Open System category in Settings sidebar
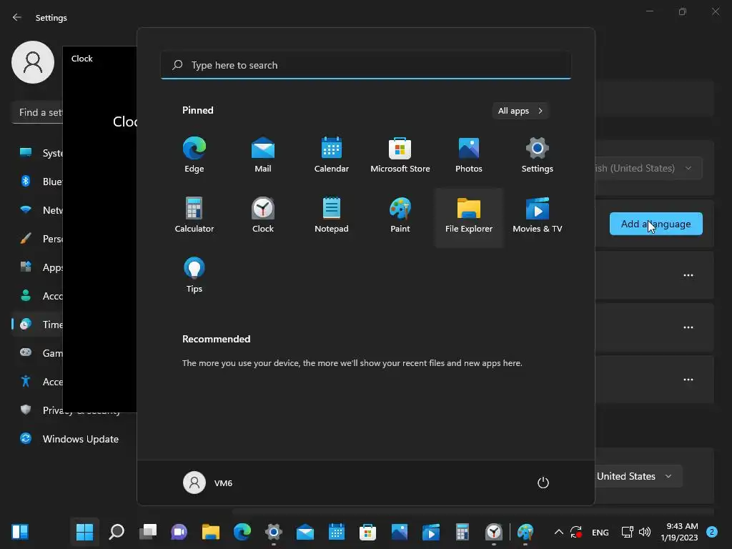The width and height of the screenshot is (732, 549). 37,153
